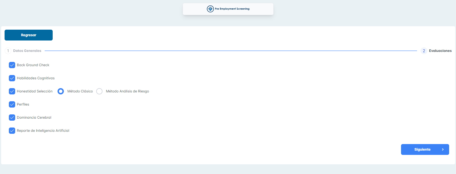Click the Reporte de Inteligencia Artificial label
This screenshot has width=456, height=174.
coord(43,131)
